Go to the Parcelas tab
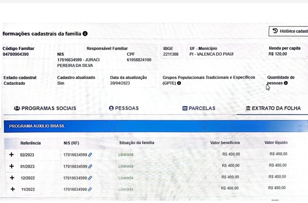308x203 pixels. coord(199,108)
